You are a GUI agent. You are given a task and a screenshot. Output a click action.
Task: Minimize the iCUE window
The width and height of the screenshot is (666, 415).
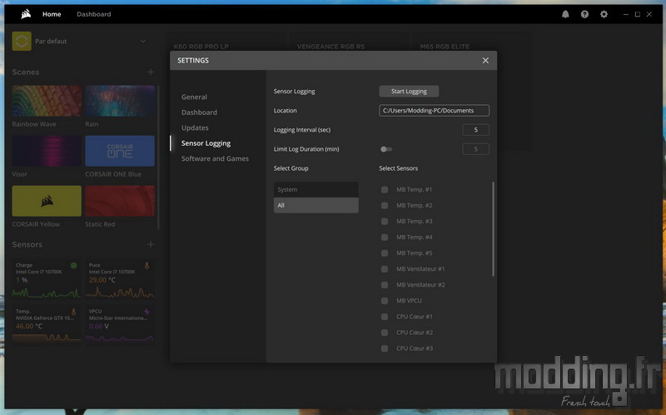point(626,14)
